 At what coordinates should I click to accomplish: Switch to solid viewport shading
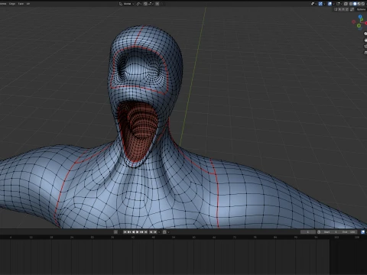tap(355, 4)
